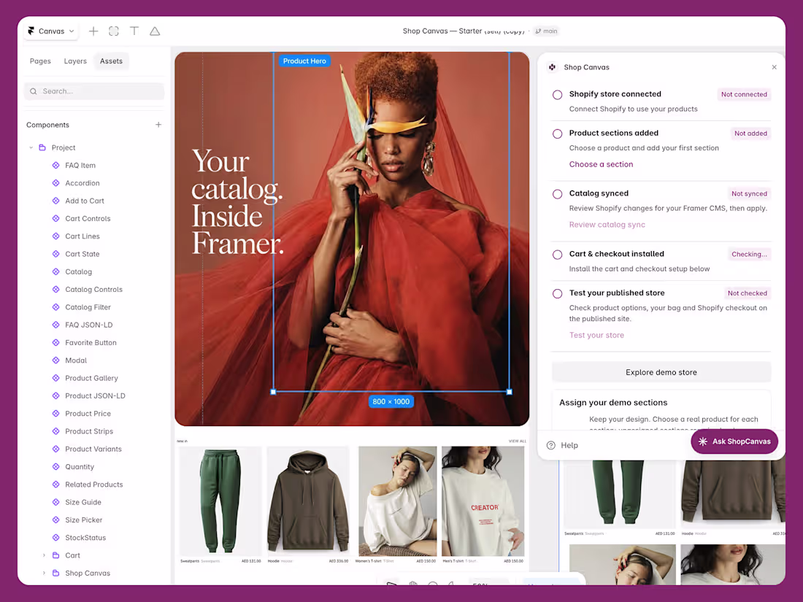Click the Explore demo store button
803x602 pixels.
661,372
